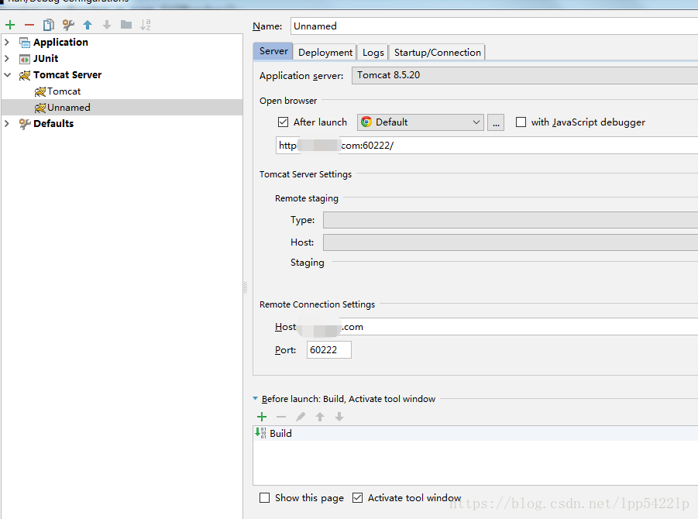Viewport: 698px width, 519px height.
Task: Remove selected configuration with the red minus
Action: [x=29, y=25]
